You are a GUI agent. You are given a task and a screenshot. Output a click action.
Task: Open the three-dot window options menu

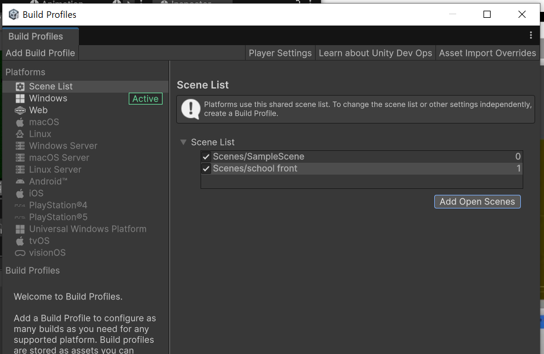530,35
